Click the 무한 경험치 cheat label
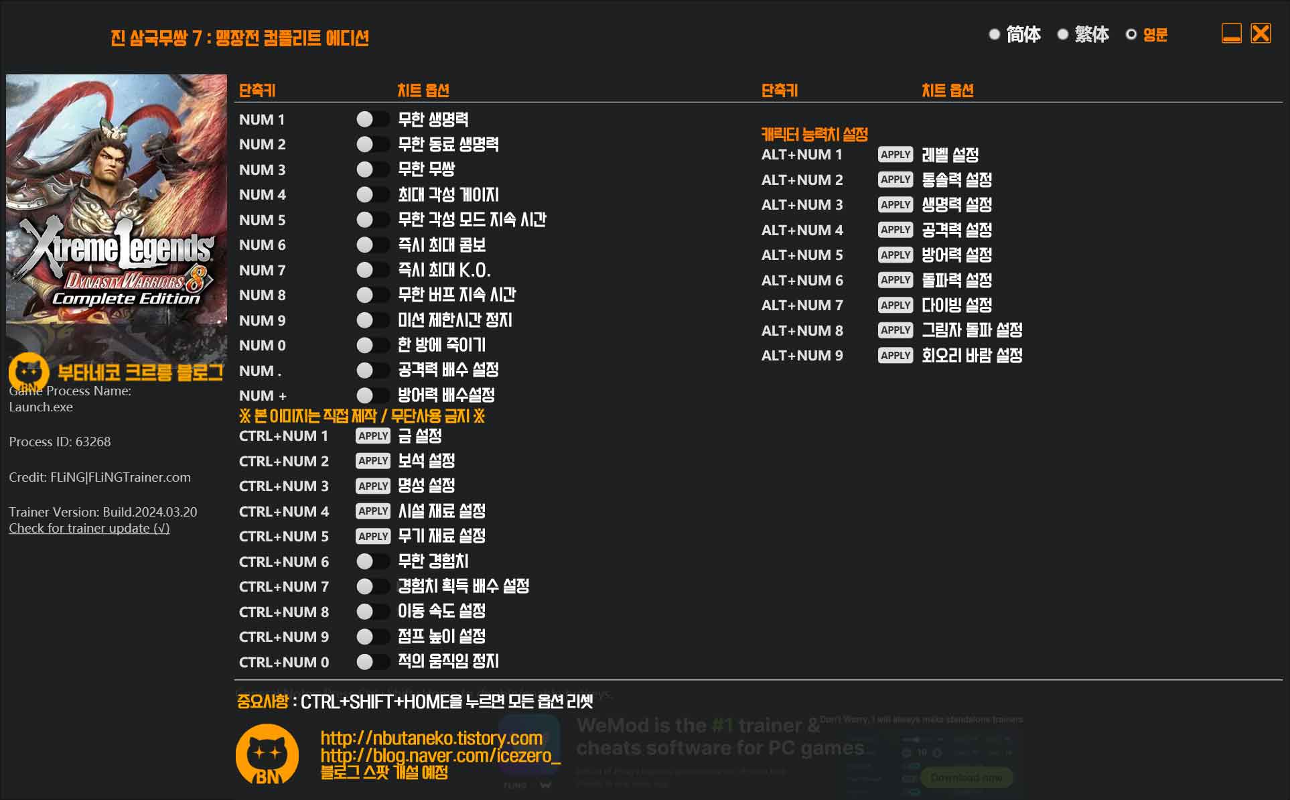 coord(433,561)
